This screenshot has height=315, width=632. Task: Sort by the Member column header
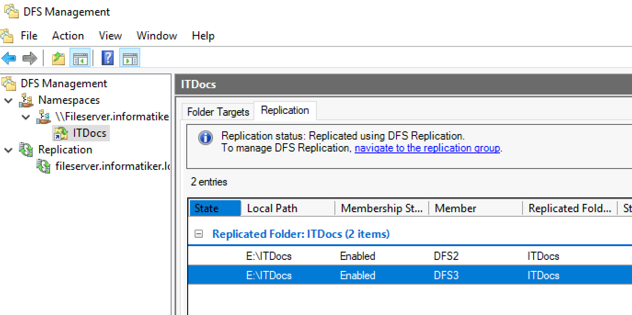point(476,208)
